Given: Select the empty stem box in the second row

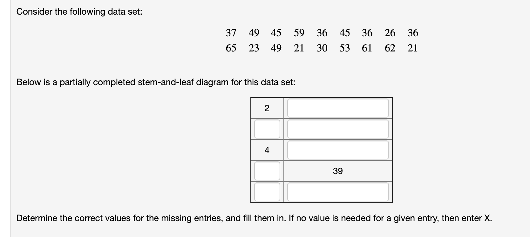Looking at the screenshot, I should 267,129.
